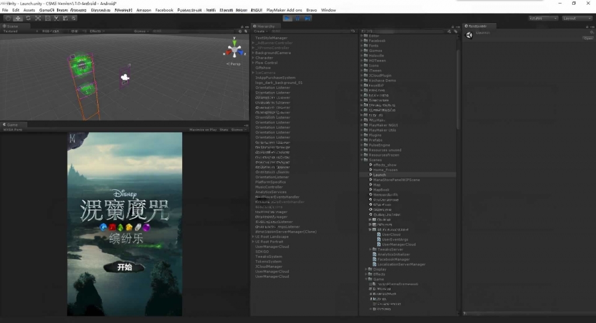
Task: Collapse the Game folder in Project
Action: tap(366, 279)
